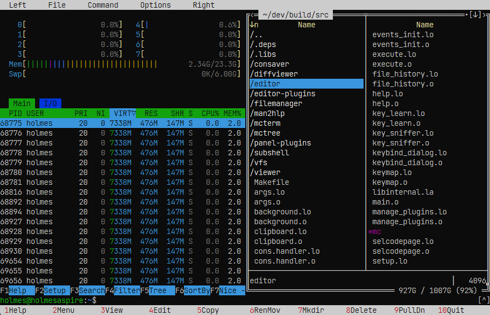Sort processes by VIRT column header
This screenshot has width=490, height=315.
(123, 113)
